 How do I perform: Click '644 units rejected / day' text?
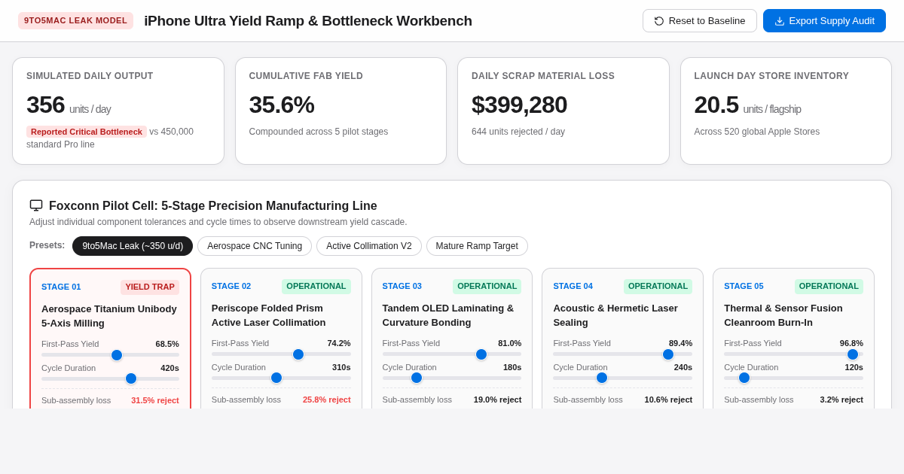pos(518,132)
